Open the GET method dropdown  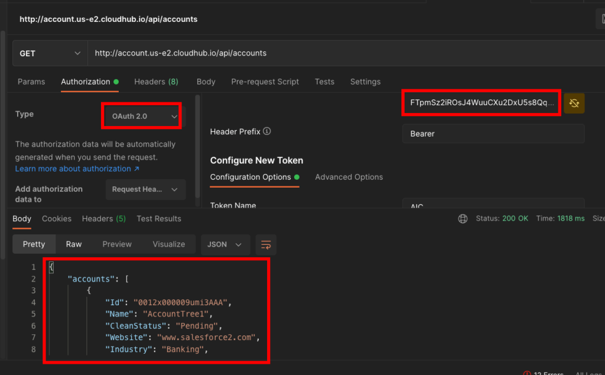[50, 53]
